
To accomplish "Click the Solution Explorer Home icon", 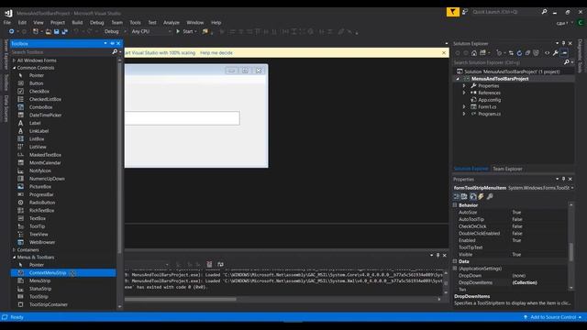I will pos(474,53).
